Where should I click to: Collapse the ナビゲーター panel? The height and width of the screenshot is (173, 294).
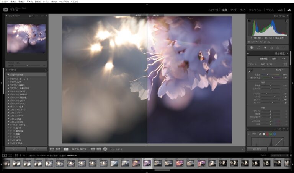(6, 16)
